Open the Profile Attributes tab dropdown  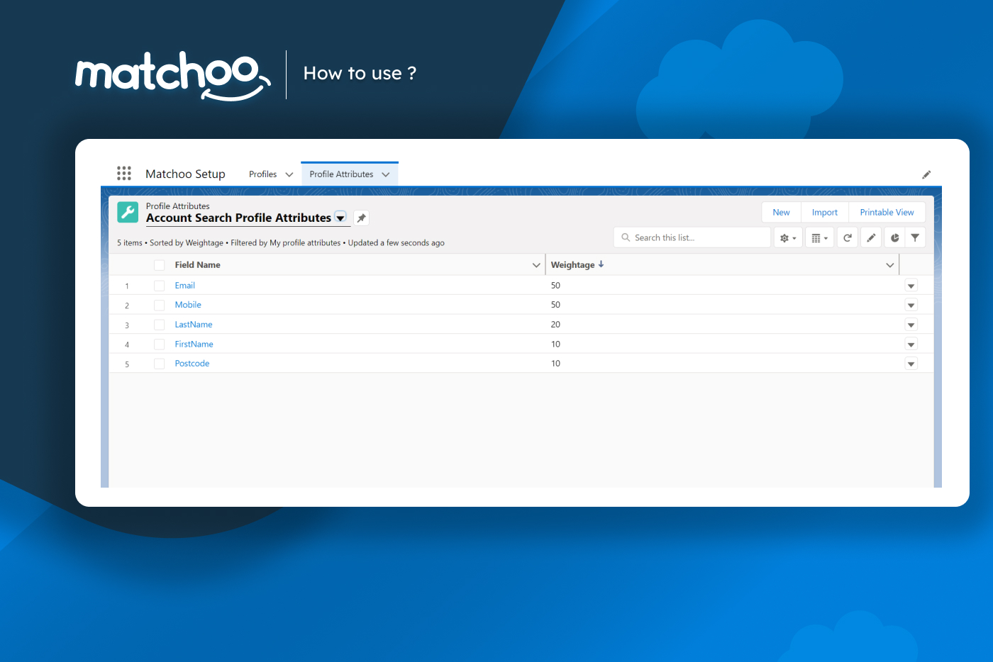[386, 174]
